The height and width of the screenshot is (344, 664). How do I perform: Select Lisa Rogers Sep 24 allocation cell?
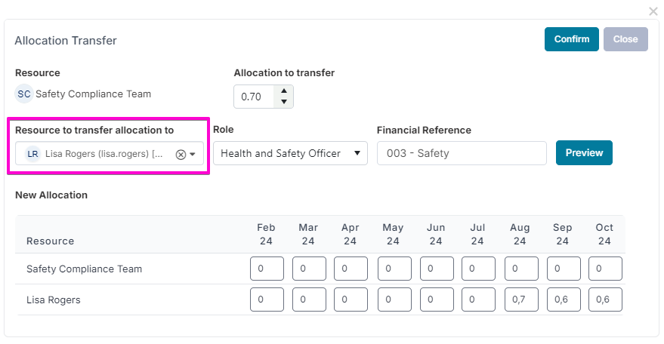[564, 299]
